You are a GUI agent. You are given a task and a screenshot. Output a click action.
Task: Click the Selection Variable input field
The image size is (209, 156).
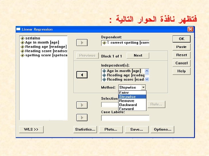[110, 105]
